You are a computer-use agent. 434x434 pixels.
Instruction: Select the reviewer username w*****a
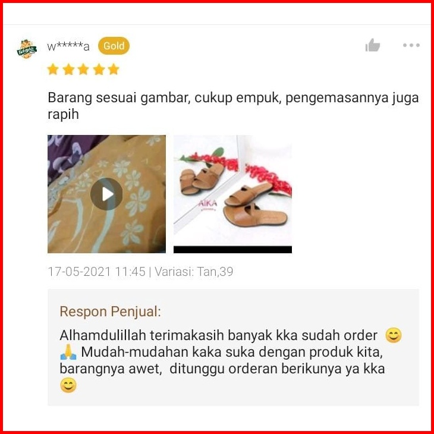point(68,46)
